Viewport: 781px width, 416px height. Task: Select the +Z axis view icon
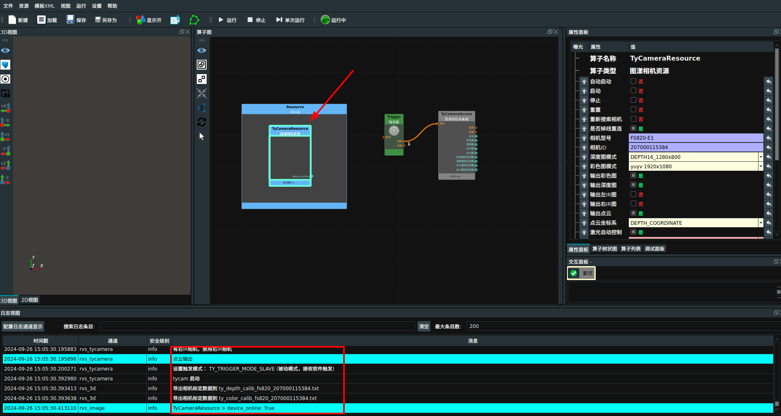click(5, 165)
